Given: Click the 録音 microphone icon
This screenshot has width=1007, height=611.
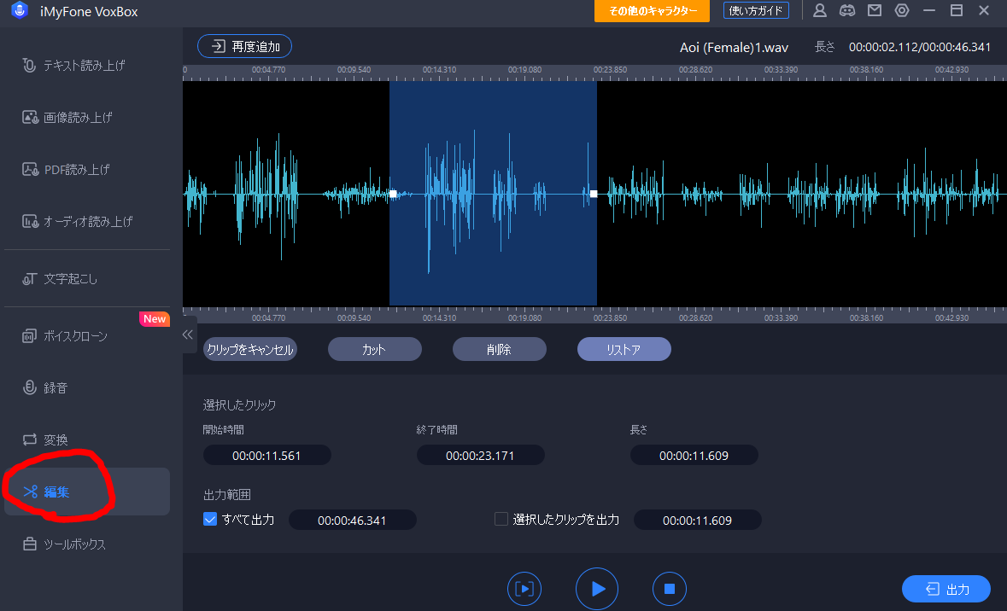Looking at the screenshot, I should click(x=30, y=387).
